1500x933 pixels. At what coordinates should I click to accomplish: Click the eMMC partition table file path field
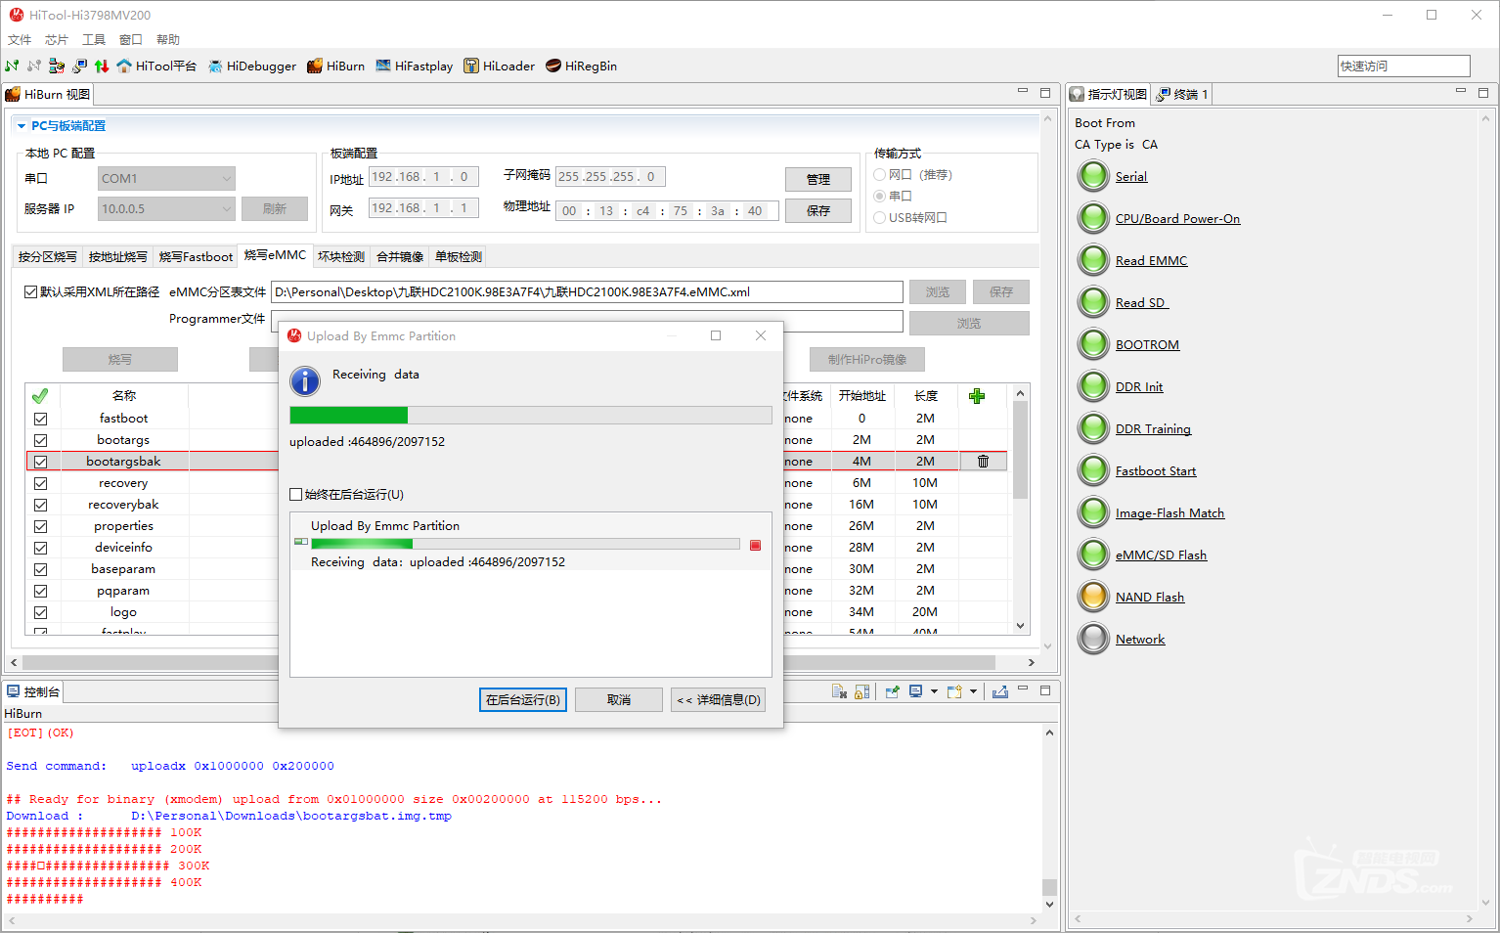587,292
